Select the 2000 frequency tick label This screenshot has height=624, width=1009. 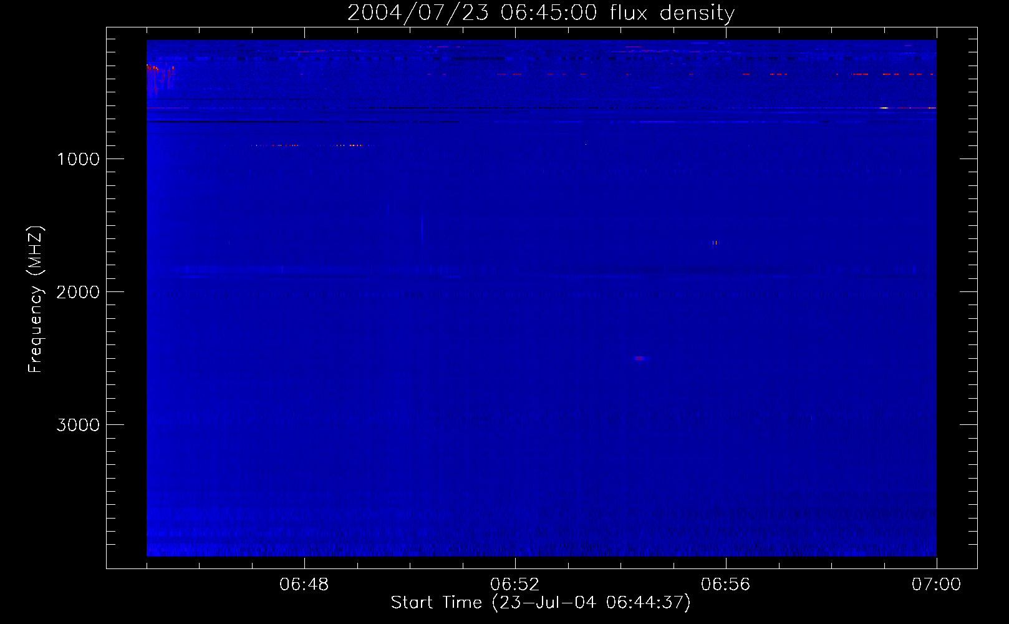(x=78, y=292)
